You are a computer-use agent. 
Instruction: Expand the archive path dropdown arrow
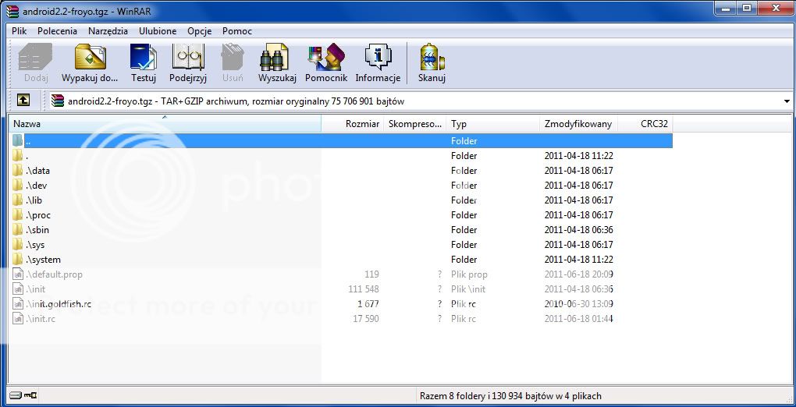786,101
